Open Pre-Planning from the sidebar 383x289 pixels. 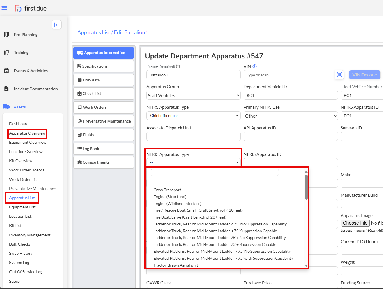pos(25,35)
